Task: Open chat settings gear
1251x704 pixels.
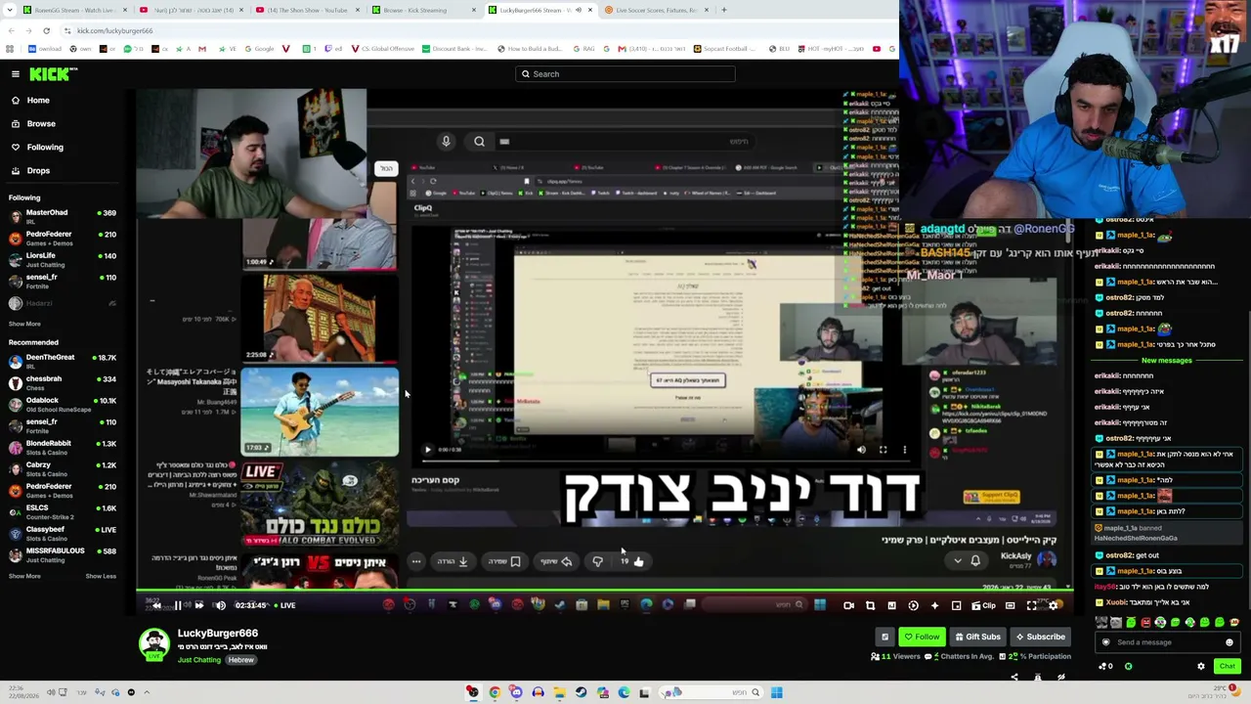Action: (1201, 666)
